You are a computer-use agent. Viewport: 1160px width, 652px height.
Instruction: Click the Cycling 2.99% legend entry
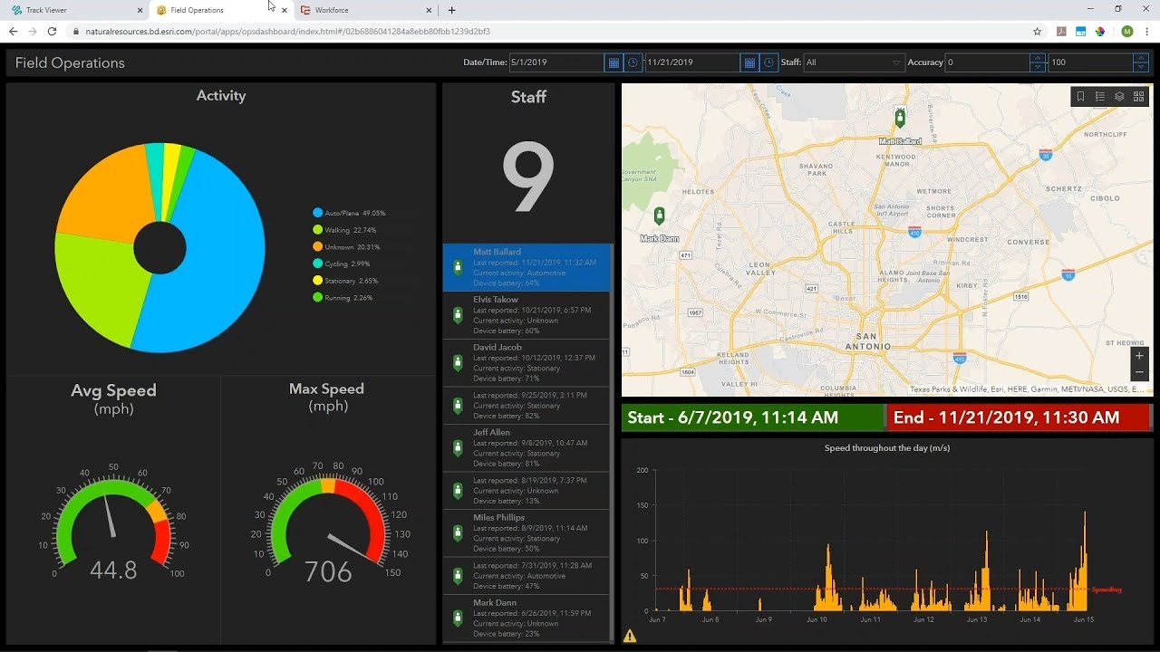coord(343,264)
